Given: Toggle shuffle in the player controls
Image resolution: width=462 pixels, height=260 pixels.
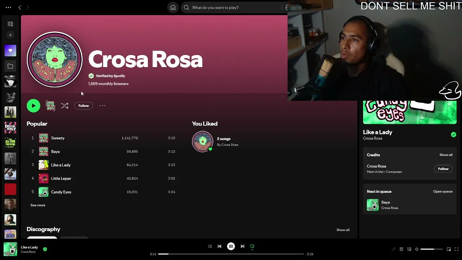Looking at the screenshot, I should pyautogui.click(x=210, y=246).
